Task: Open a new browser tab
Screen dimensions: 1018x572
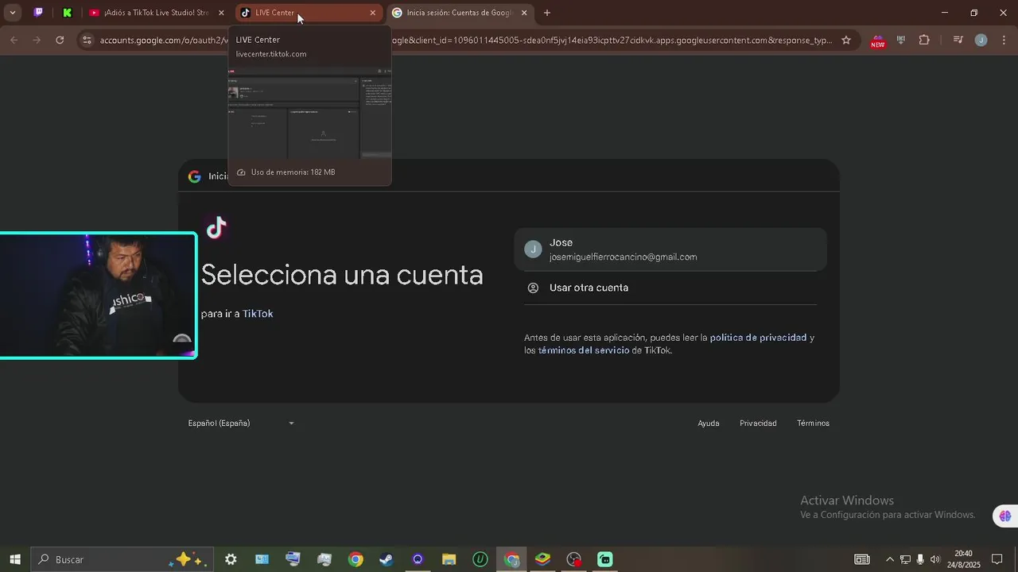Action: coord(547,13)
